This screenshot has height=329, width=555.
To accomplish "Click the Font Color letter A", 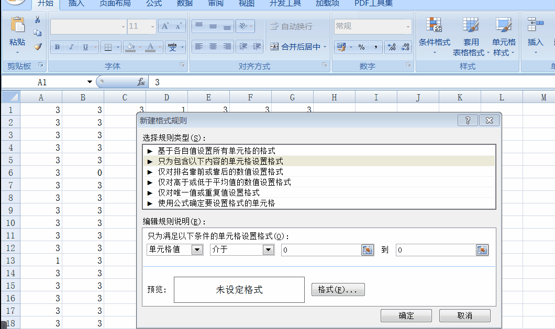I will [x=150, y=47].
